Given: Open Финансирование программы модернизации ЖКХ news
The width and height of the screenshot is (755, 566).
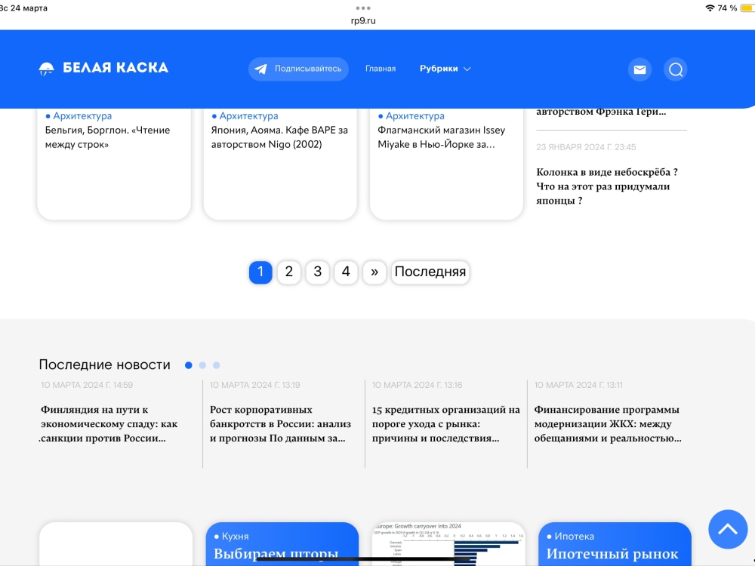Looking at the screenshot, I should (608, 424).
